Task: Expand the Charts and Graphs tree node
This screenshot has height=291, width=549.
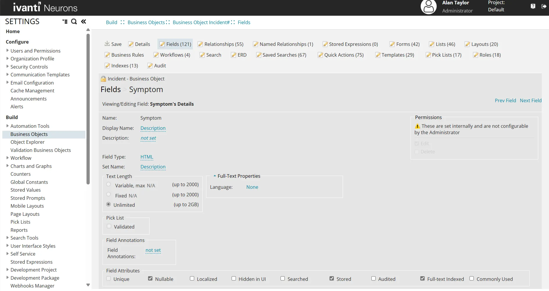Action: coord(8,166)
